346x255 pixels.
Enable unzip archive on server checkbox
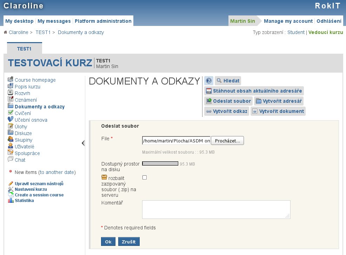[x=145, y=177]
